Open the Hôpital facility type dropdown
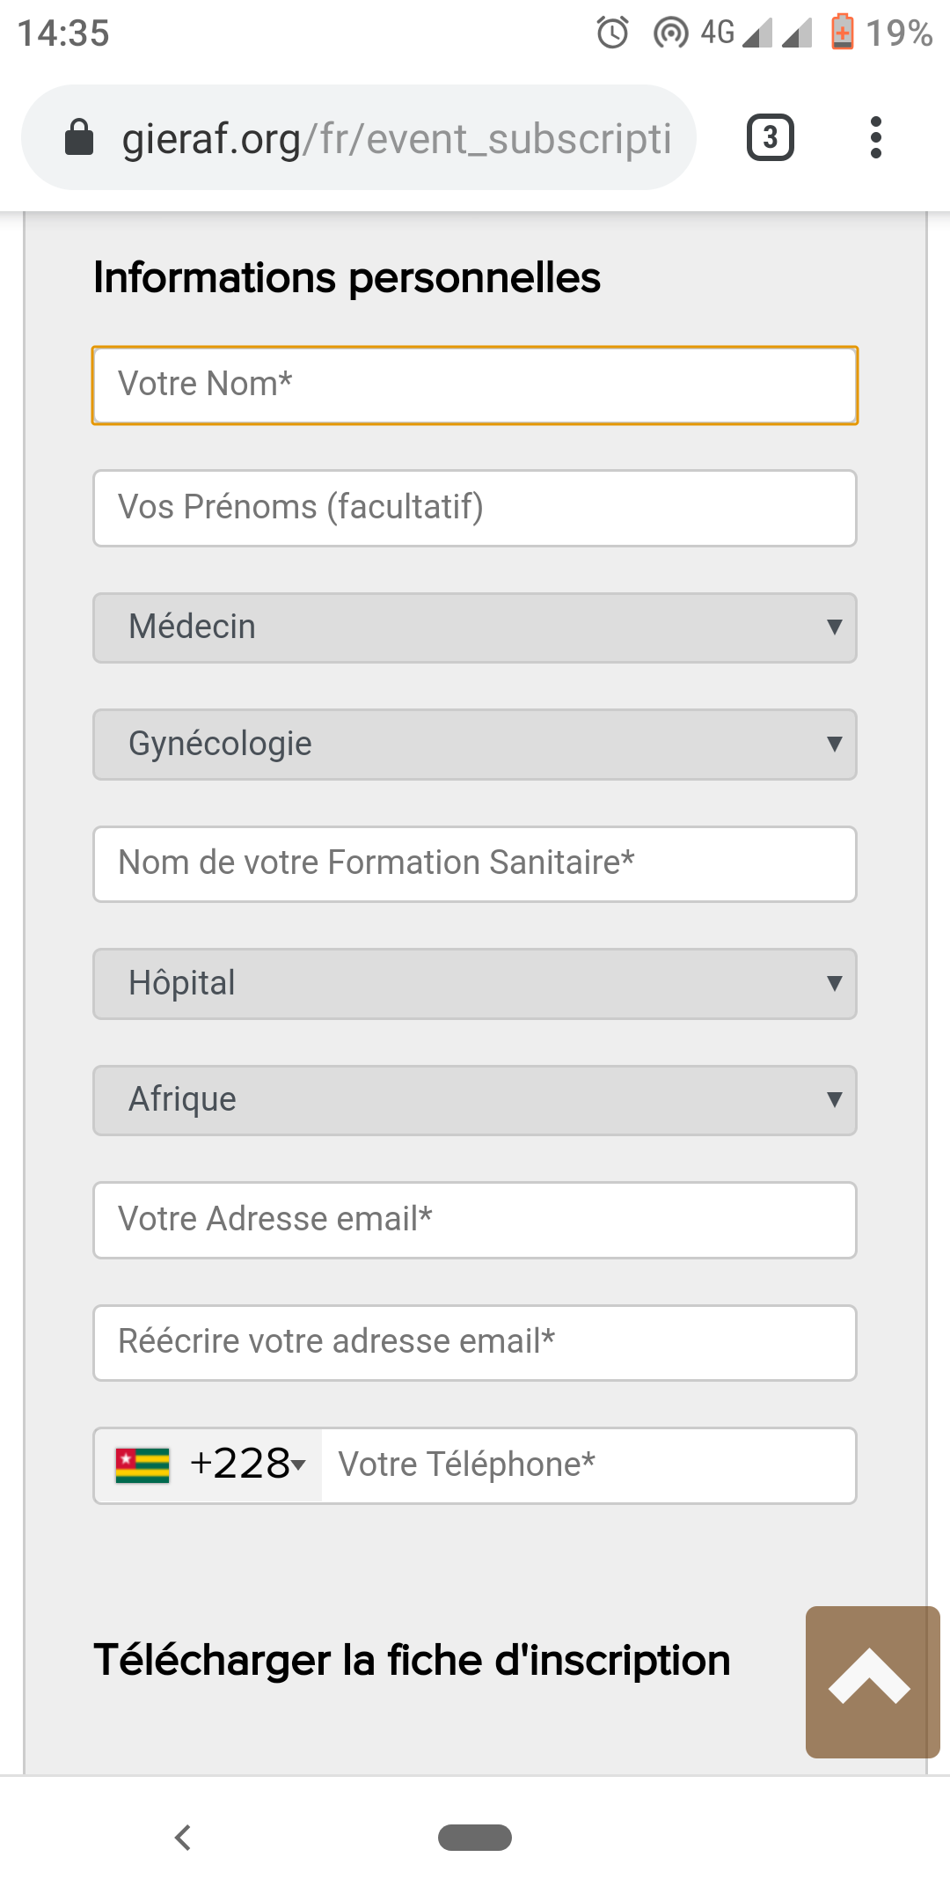Image resolution: width=950 pixels, height=1901 pixels. pyautogui.click(x=475, y=984)
